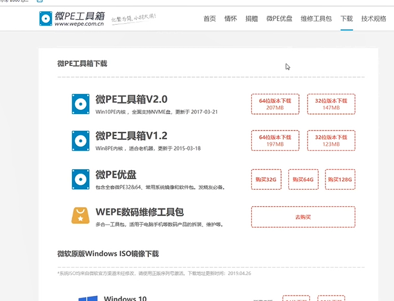
Task: Click the 微PE工具箱下载 section heading
Action: (82, 63)
